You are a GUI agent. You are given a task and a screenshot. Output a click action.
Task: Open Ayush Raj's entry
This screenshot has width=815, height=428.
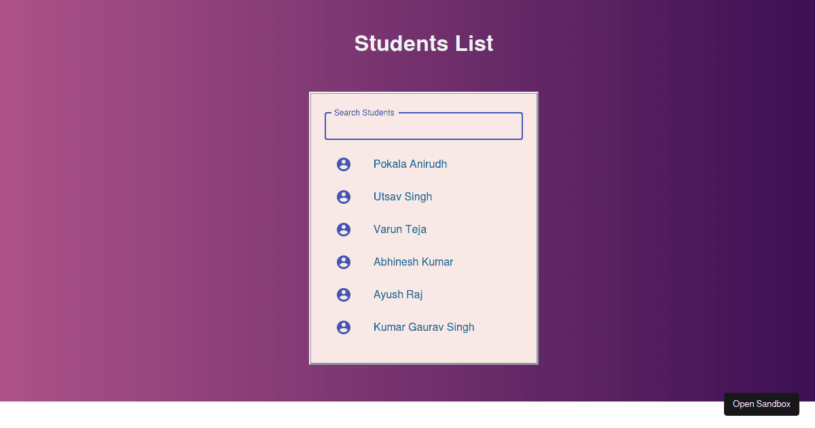point(398,294)
